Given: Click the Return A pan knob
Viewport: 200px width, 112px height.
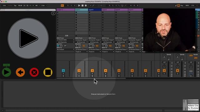Looking at the screenshot, I should [x=164, y=66].
